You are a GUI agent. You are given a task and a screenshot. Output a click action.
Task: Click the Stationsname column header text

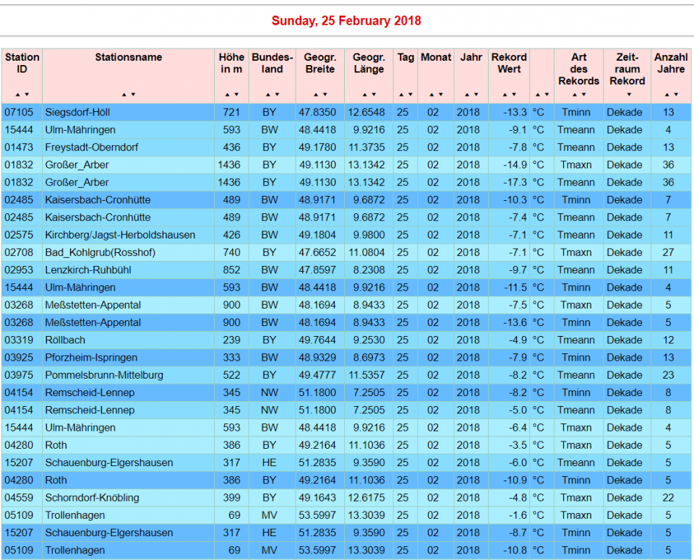(x=128, y=57)
